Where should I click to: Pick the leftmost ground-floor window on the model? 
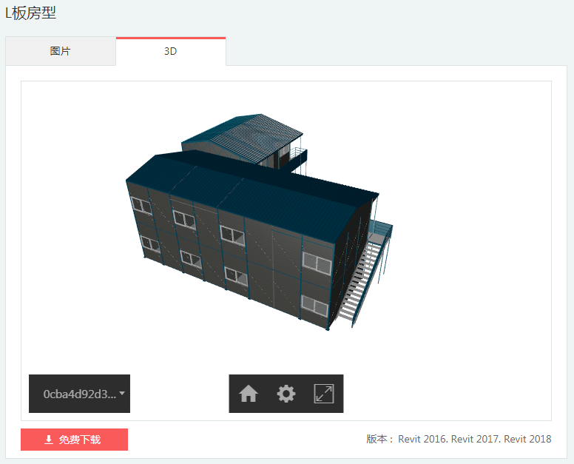click(149, 245)
